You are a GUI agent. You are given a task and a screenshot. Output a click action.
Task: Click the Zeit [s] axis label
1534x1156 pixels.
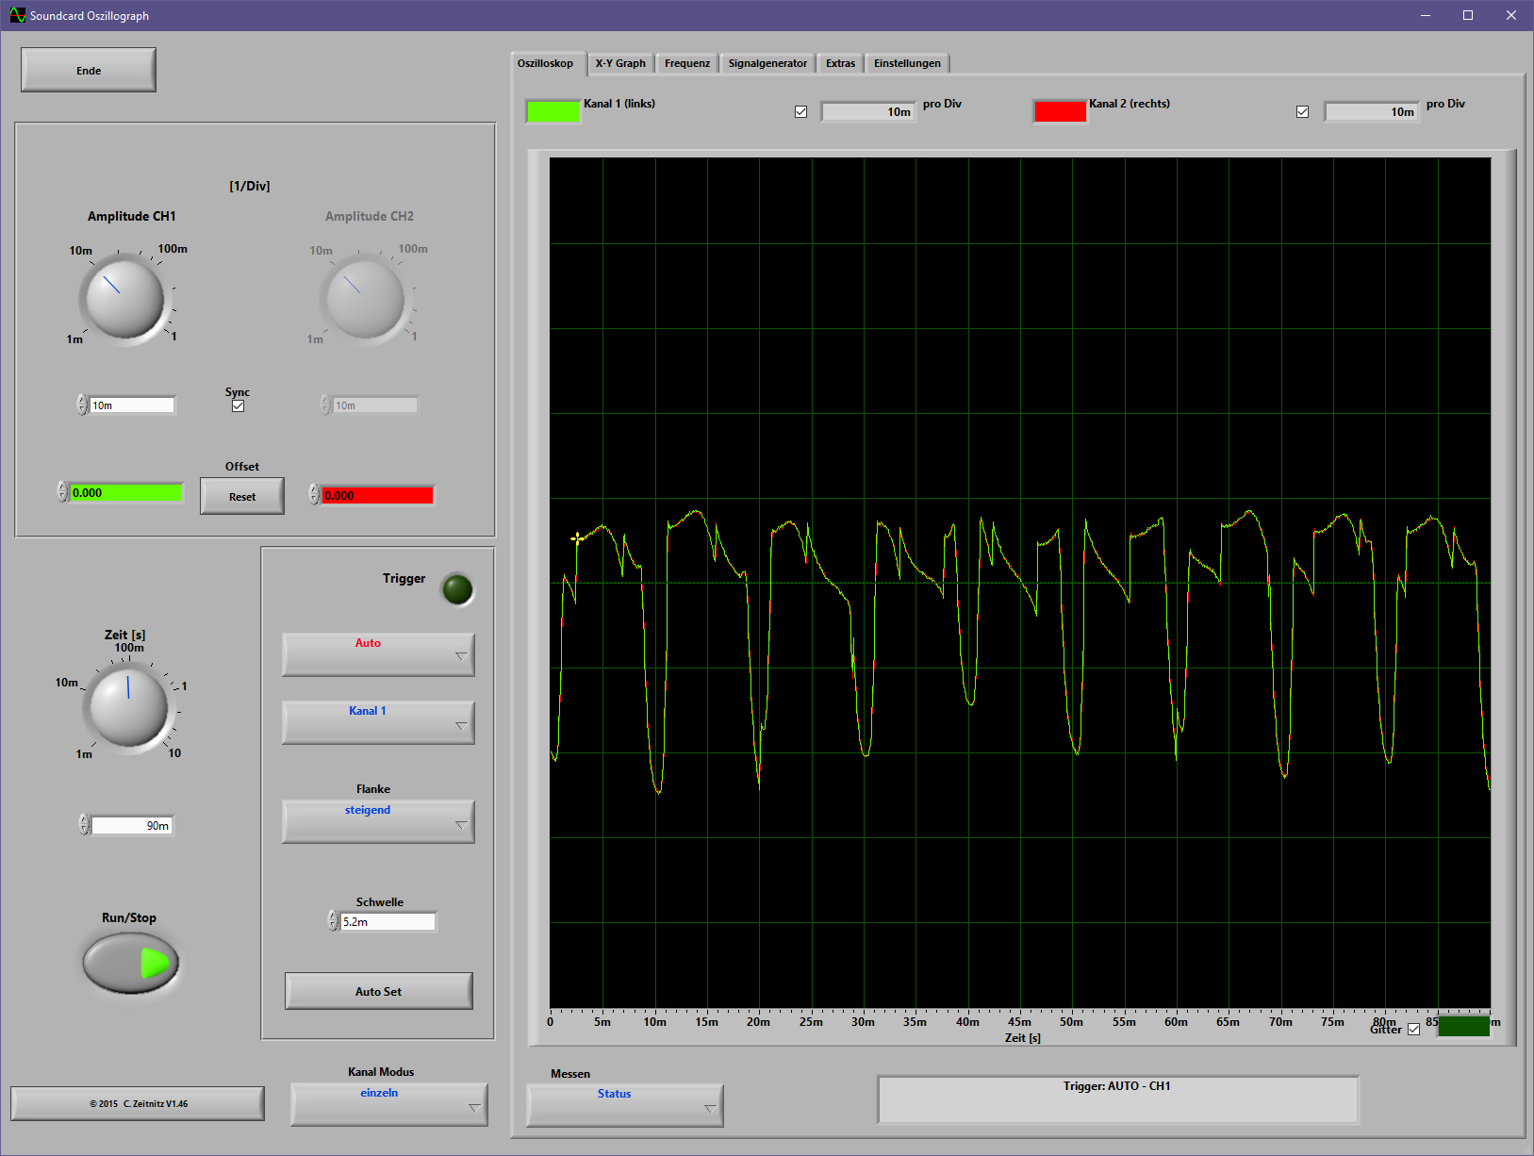point(1022,1038)
